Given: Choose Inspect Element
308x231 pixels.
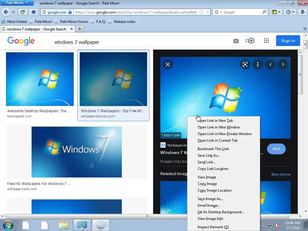Looking at the screenshot, I should point(223,227).
